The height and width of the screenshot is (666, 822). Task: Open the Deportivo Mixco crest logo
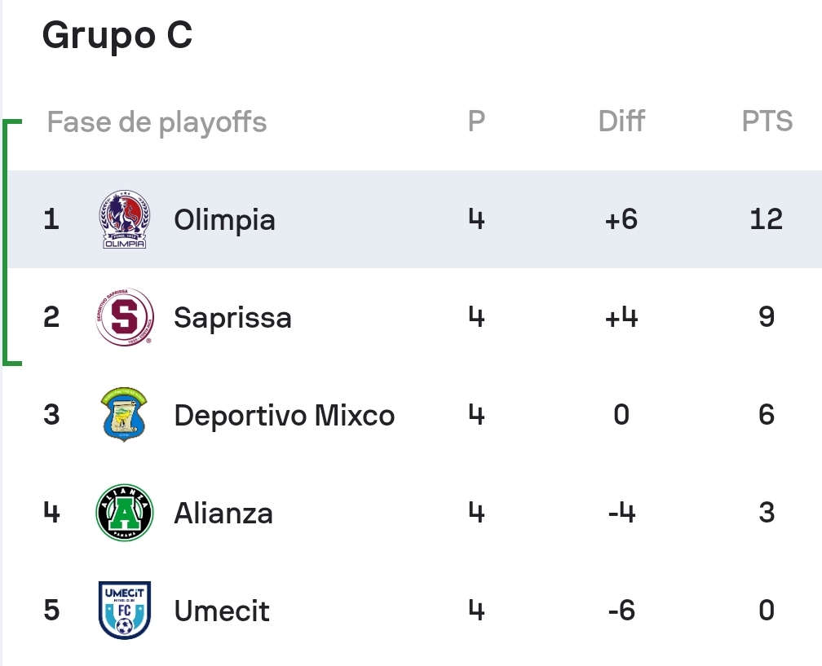(124, 414)
